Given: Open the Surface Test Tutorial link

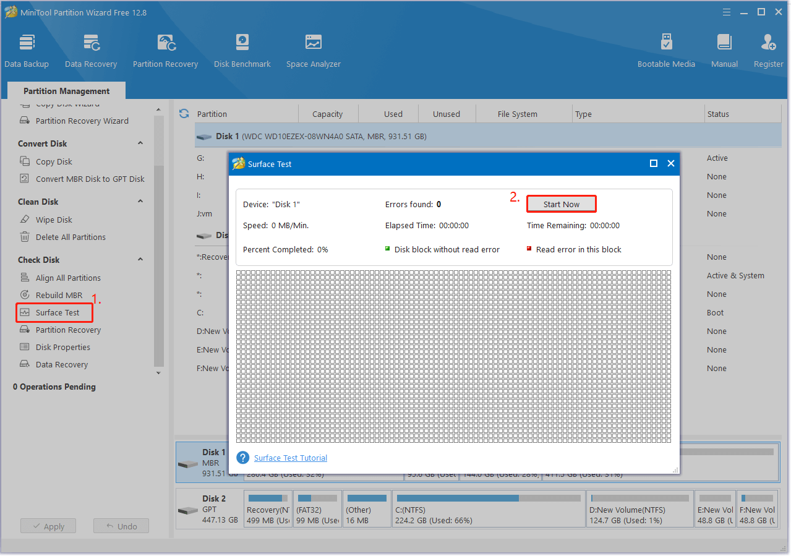Looking at the screenshot, I should pos(290,458).
